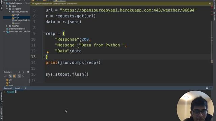
Task: Switch to the Local terminal tab
Action: [17, 88]
